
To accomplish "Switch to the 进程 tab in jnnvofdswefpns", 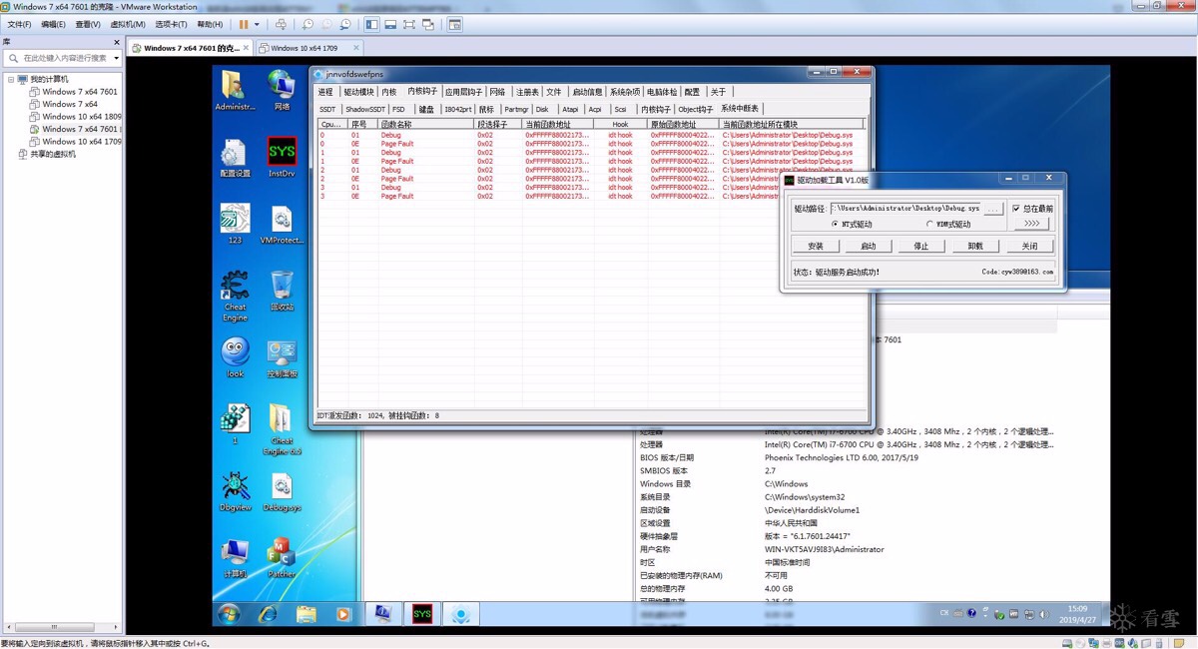I will (325, 92).
